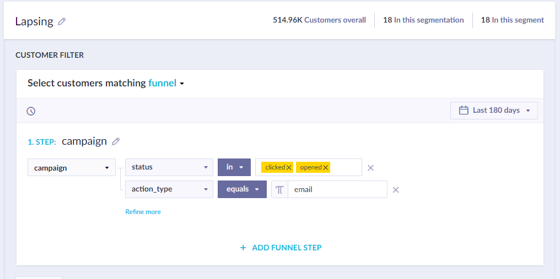Click the calendar icon in date range
Viewport: 560px width, 279px height.
[464, 110]
